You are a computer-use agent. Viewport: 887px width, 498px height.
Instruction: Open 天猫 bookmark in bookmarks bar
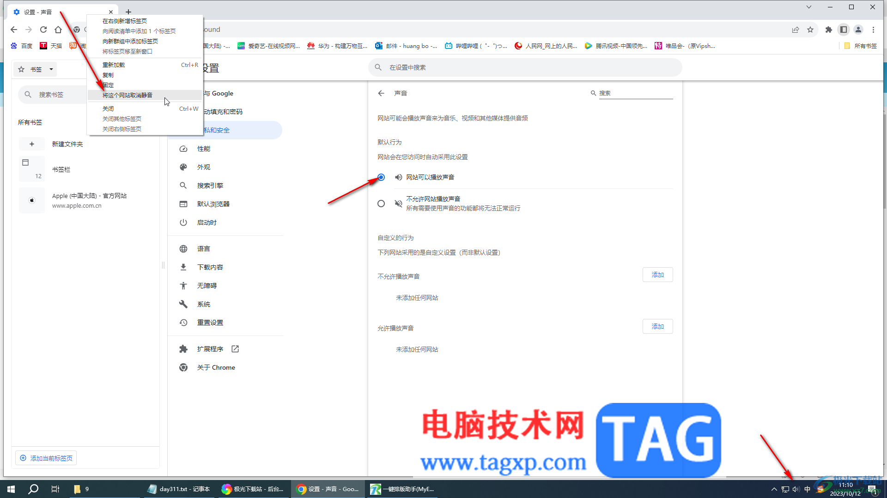[51, 46]
